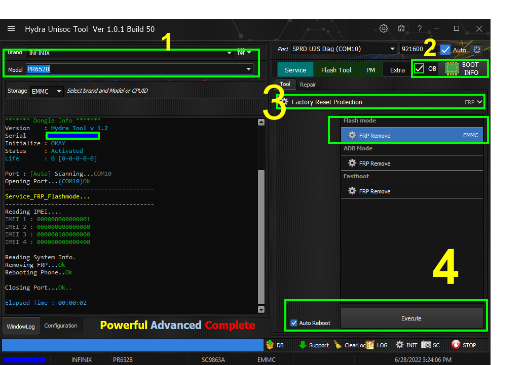
Task: Click the LOG file icon
Action: pos(369,345)
